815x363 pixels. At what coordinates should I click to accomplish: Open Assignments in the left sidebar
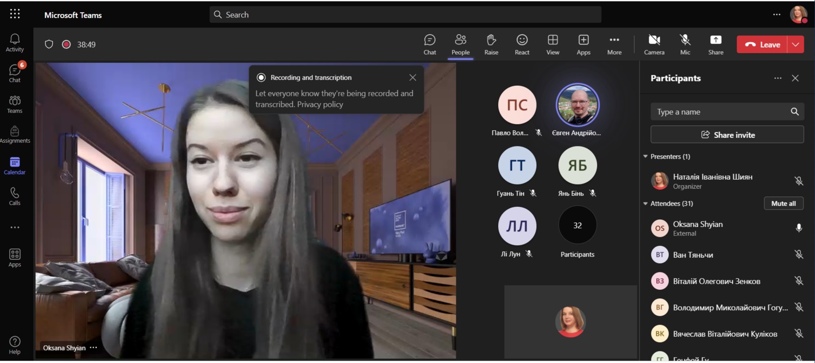point(15,135)
